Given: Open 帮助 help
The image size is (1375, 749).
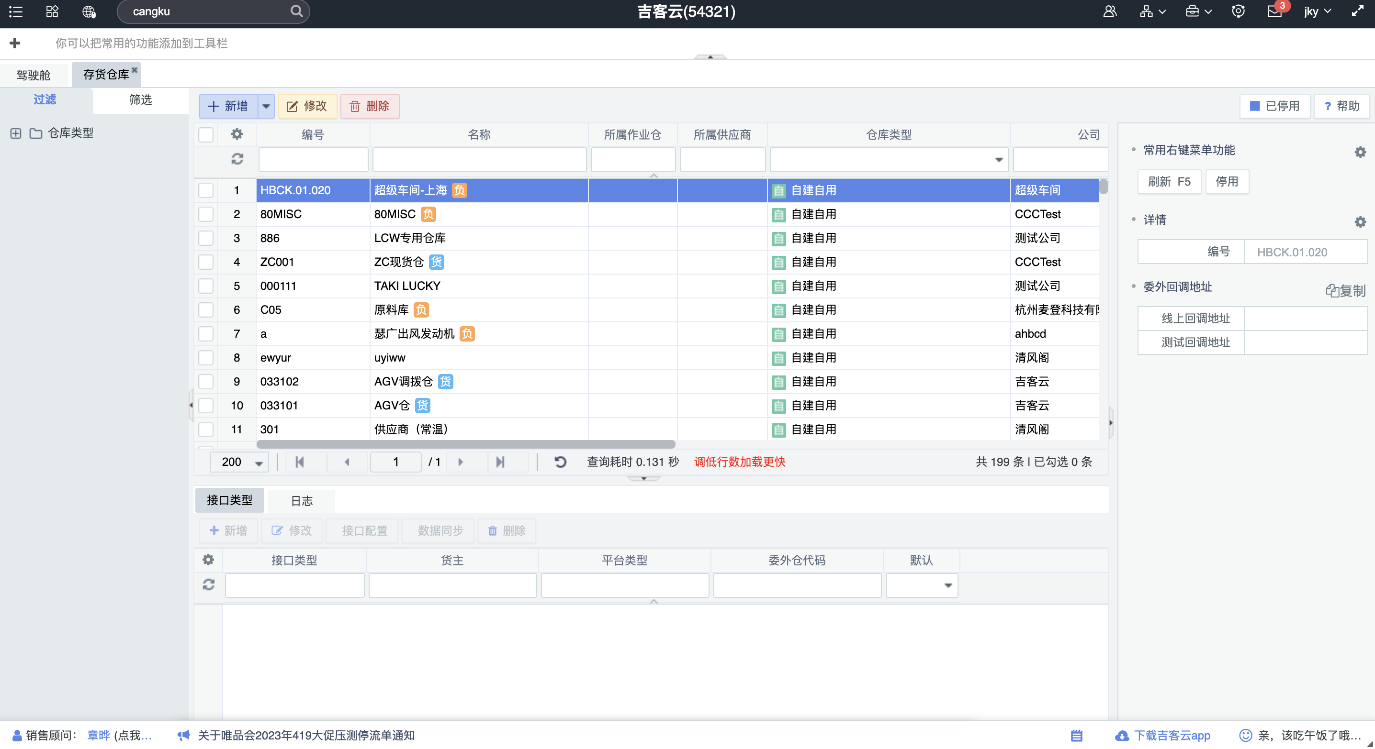Looking at the screenshot, I should pos(1341,106).
